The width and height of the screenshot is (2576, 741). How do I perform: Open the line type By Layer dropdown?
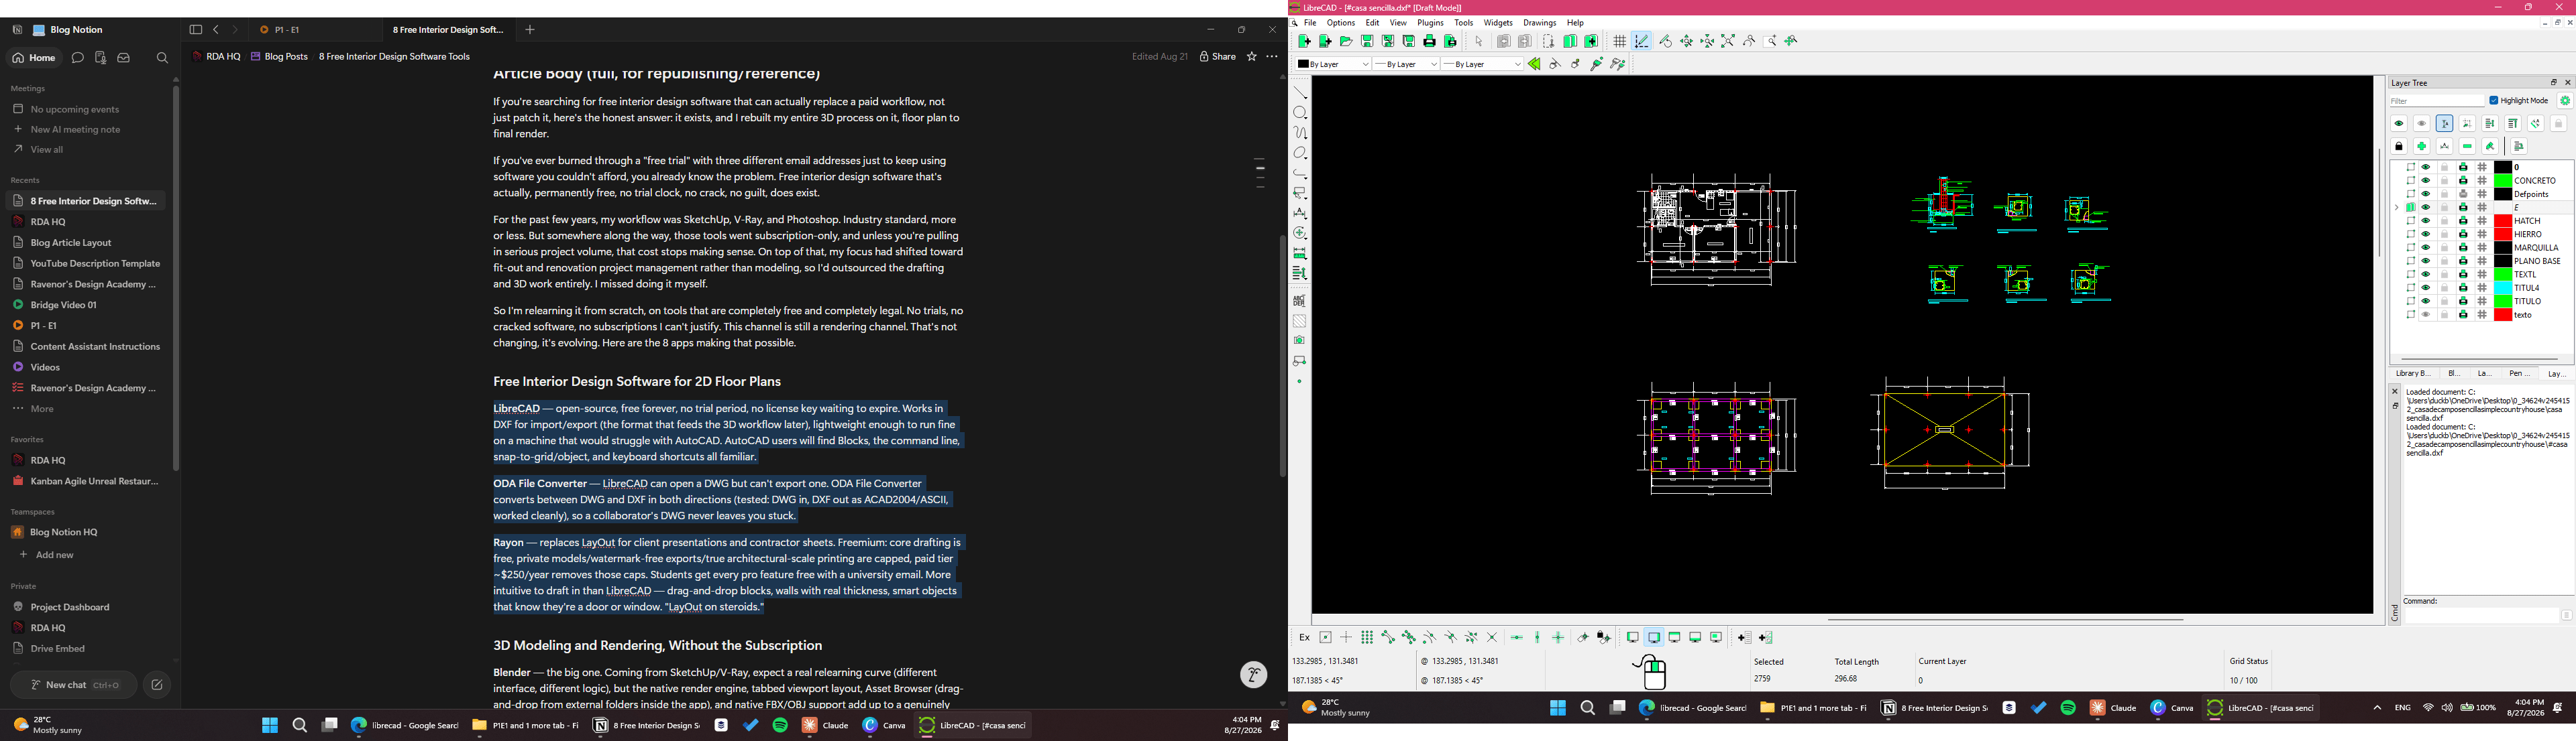pyautogui.click(x=1482, y=64)
